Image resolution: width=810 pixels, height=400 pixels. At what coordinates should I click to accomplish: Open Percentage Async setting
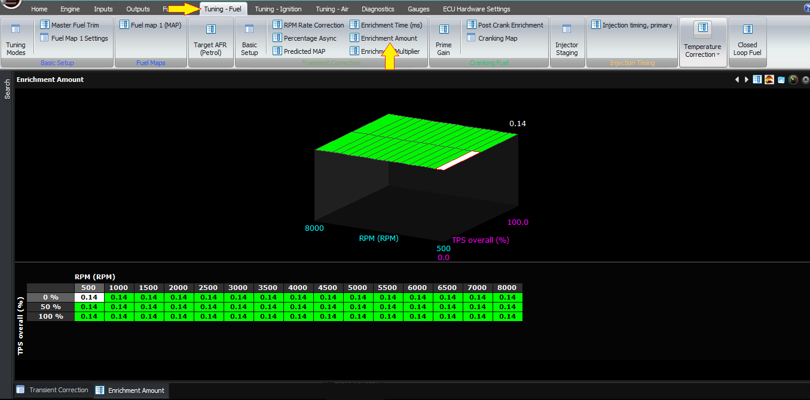click(304, 38)
